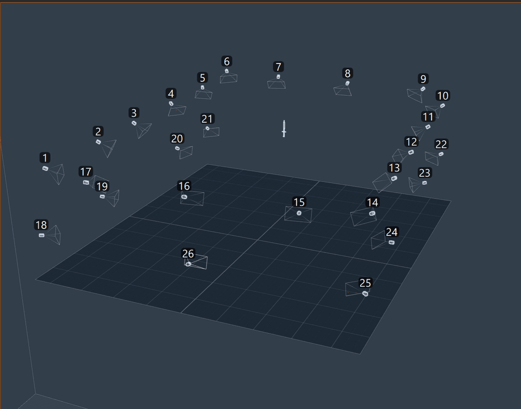The width and height of the screenshot is (521, 409).
Task: Select camera 5 in the 3D view
Action: [202, 88]
